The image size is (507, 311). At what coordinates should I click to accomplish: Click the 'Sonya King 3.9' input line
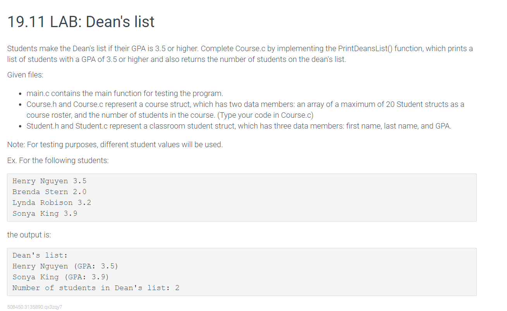pyautogui.click(x=45, y=213)
